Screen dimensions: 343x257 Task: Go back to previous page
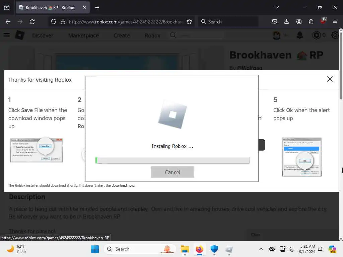click(x=8, y=22)
